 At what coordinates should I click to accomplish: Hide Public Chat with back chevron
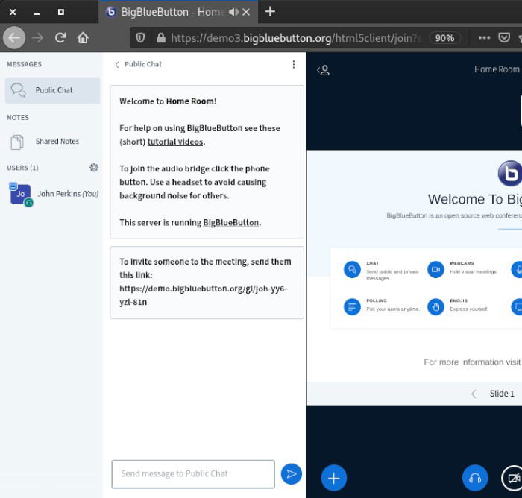point(117,65)
